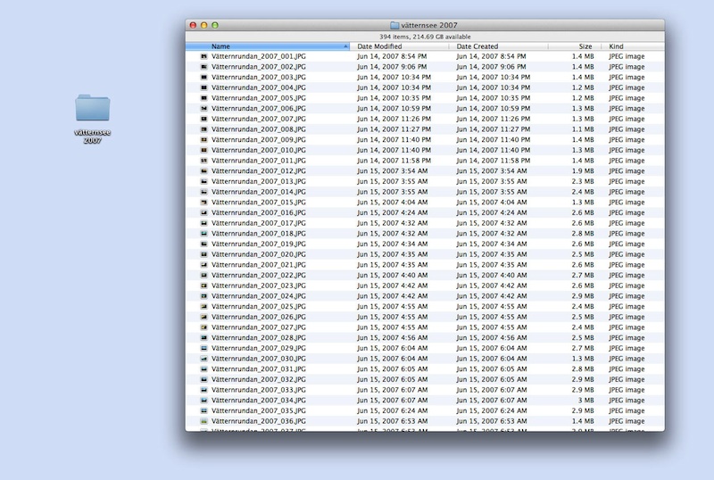This screenshot has width=714, height=480.
Task: Select the icon for Vätternrundan_2007_016.JPG
Action: point(204,213)
